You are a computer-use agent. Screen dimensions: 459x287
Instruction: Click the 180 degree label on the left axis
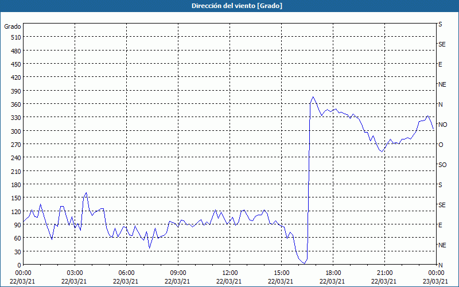16,185
